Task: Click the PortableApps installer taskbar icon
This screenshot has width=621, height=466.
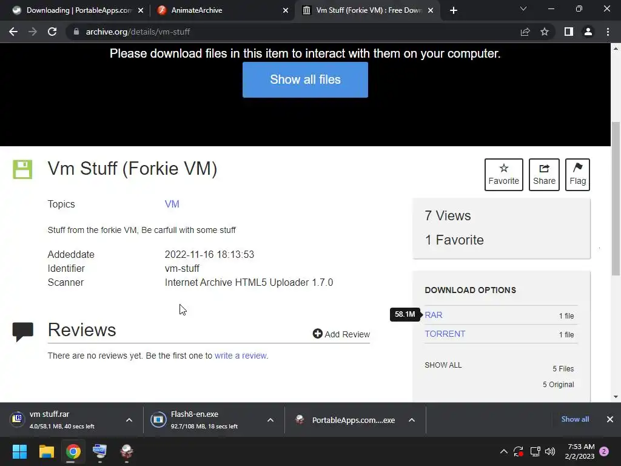Action: (126, 451)
